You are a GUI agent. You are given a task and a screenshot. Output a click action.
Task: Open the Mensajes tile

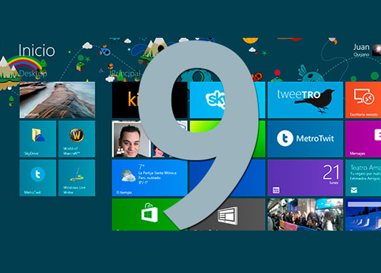click(363, 139)
